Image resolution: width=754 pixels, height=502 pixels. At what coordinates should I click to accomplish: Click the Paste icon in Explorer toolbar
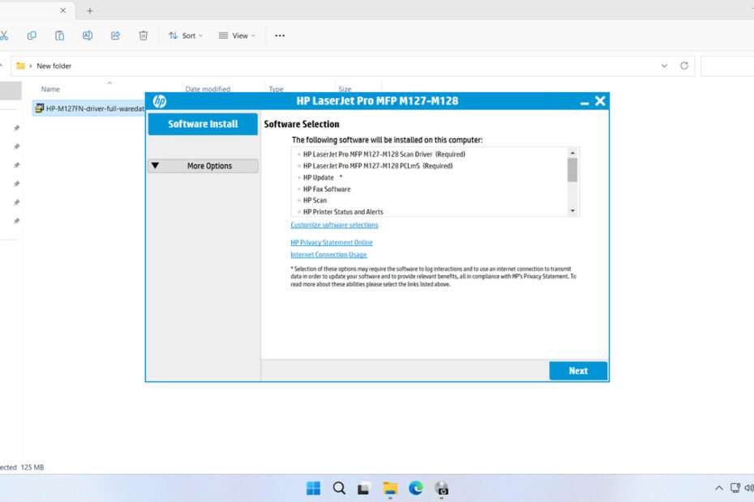[59, 36]
